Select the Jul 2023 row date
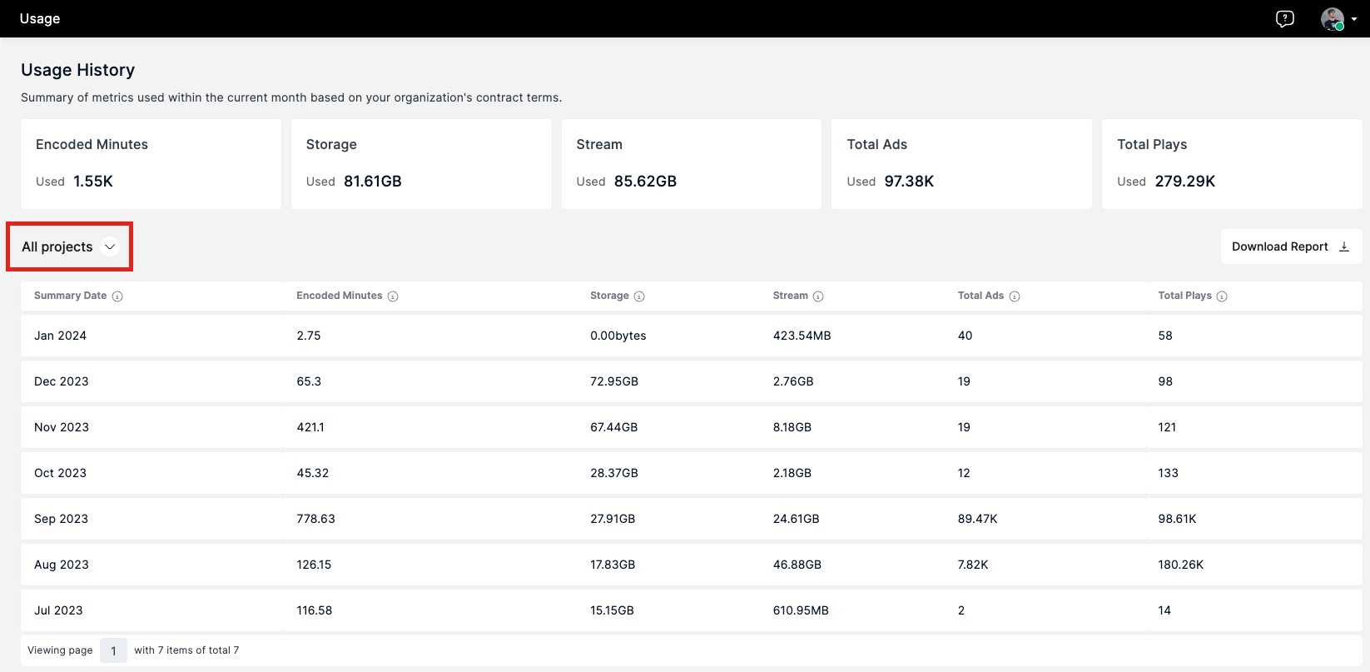Viewport: 1370px width, 672px height. (x=58, y=610)
